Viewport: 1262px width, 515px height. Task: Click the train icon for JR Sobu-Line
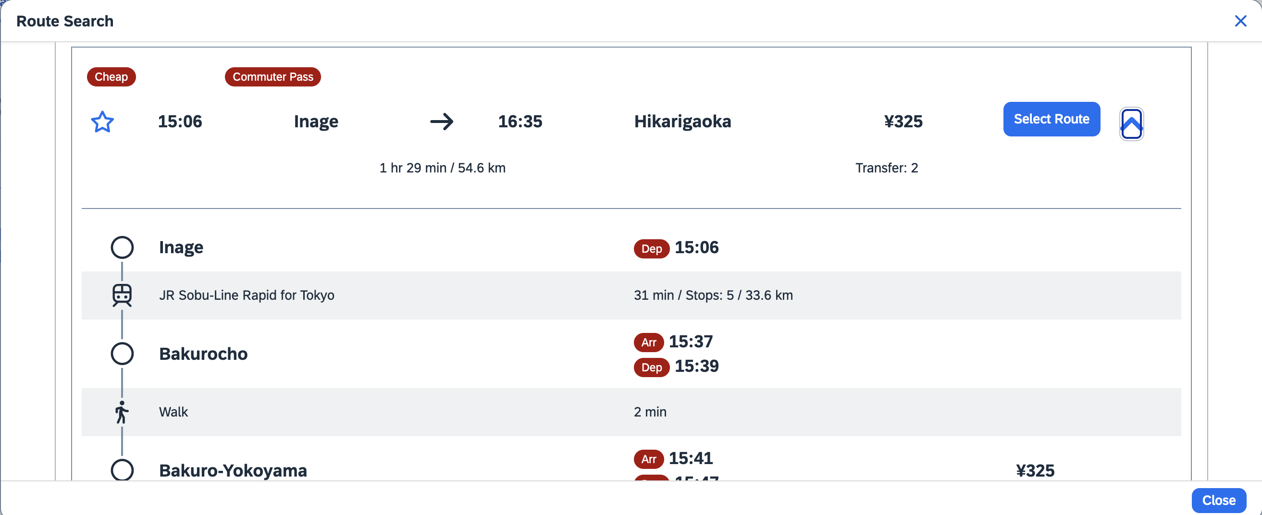(122, 295)
